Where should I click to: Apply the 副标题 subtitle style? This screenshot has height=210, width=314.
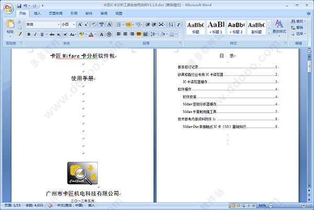[256, 27]
